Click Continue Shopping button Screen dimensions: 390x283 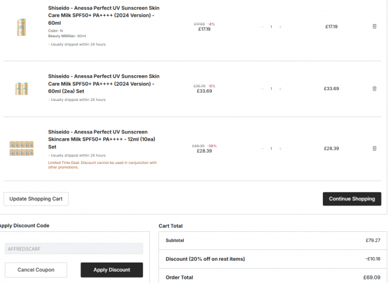pyautogui.click(x=352, y=199)
